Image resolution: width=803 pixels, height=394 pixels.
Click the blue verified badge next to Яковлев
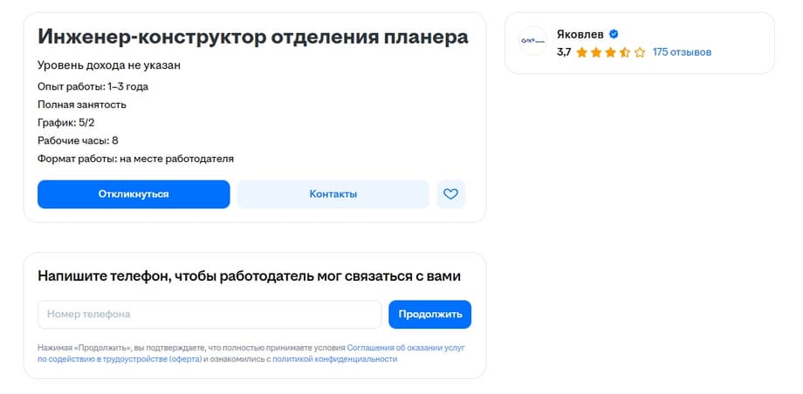pos(614,34)
